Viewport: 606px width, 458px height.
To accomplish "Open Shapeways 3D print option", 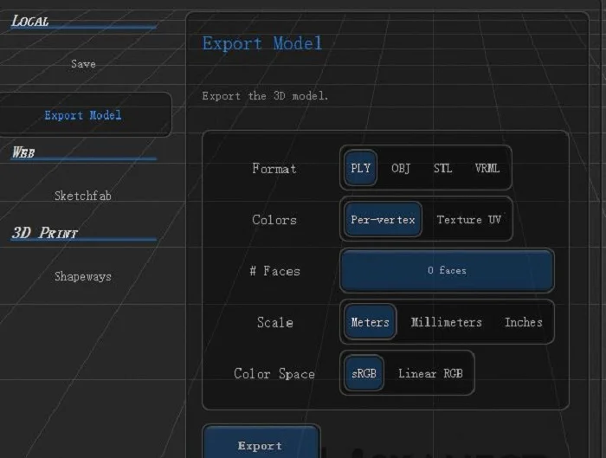I will [83, 277].
